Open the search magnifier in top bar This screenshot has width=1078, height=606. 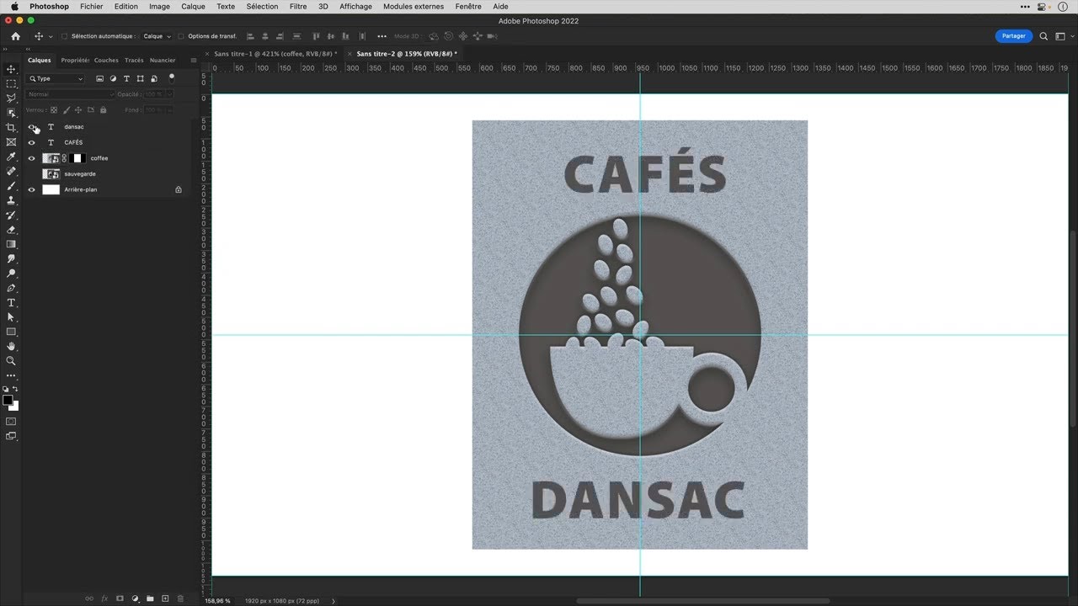coord(1043,36)
